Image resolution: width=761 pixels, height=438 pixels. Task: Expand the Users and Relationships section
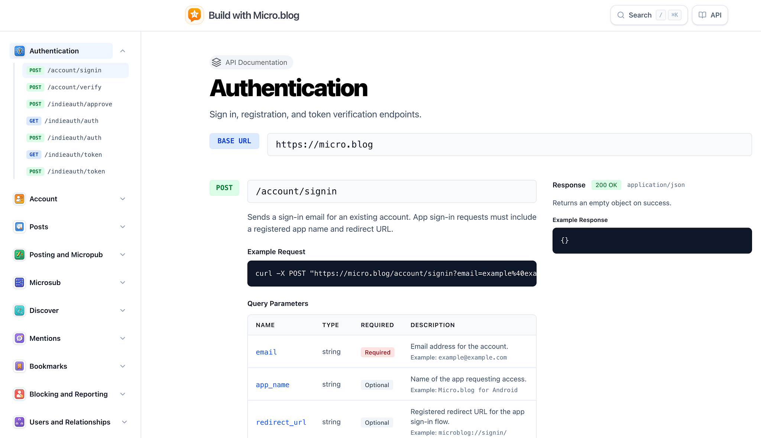(x=124, y=422)
